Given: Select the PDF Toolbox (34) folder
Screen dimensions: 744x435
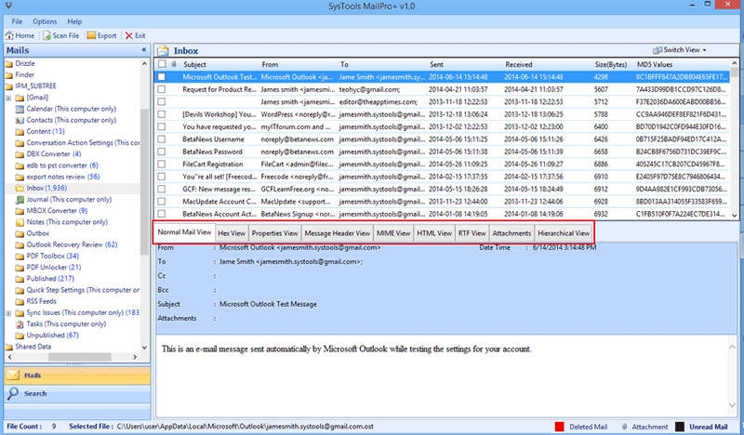Looking at the screenshot, I should click(53, 257).
